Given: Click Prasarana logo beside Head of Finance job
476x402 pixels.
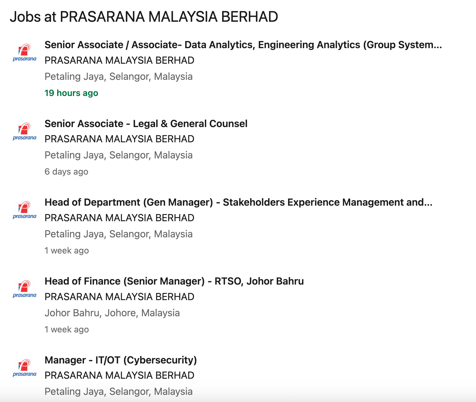Looking at the screenshot, I should pos(25,289).
